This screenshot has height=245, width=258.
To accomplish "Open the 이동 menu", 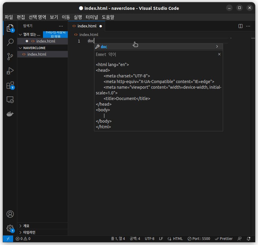I will click(x=66, y=17).
